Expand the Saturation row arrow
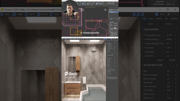Screen dimensions: 180x101 coord(142,52)
